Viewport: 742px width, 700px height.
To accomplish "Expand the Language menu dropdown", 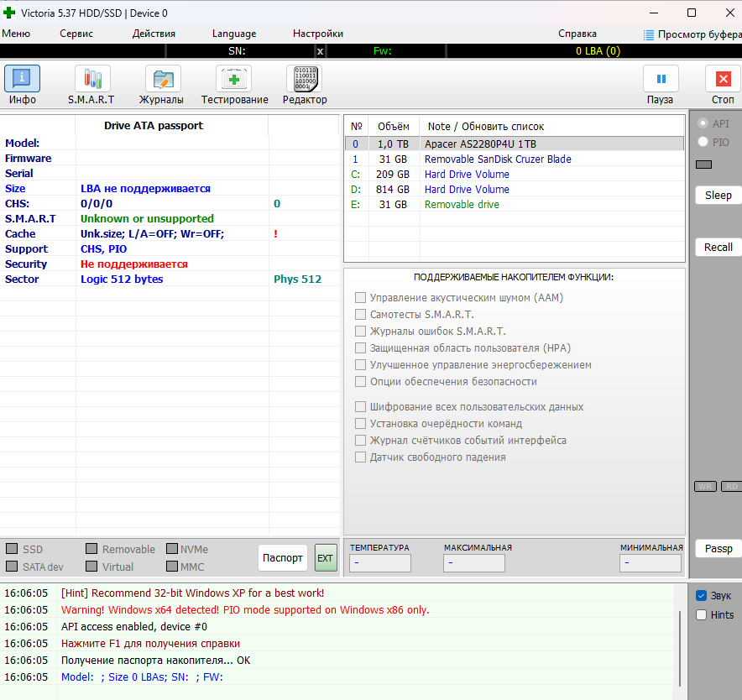I will (234, 34).
